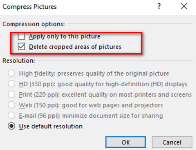Choose the E-mail (96 ppi) radio button

pyautogui.click(x=12, y=116)
